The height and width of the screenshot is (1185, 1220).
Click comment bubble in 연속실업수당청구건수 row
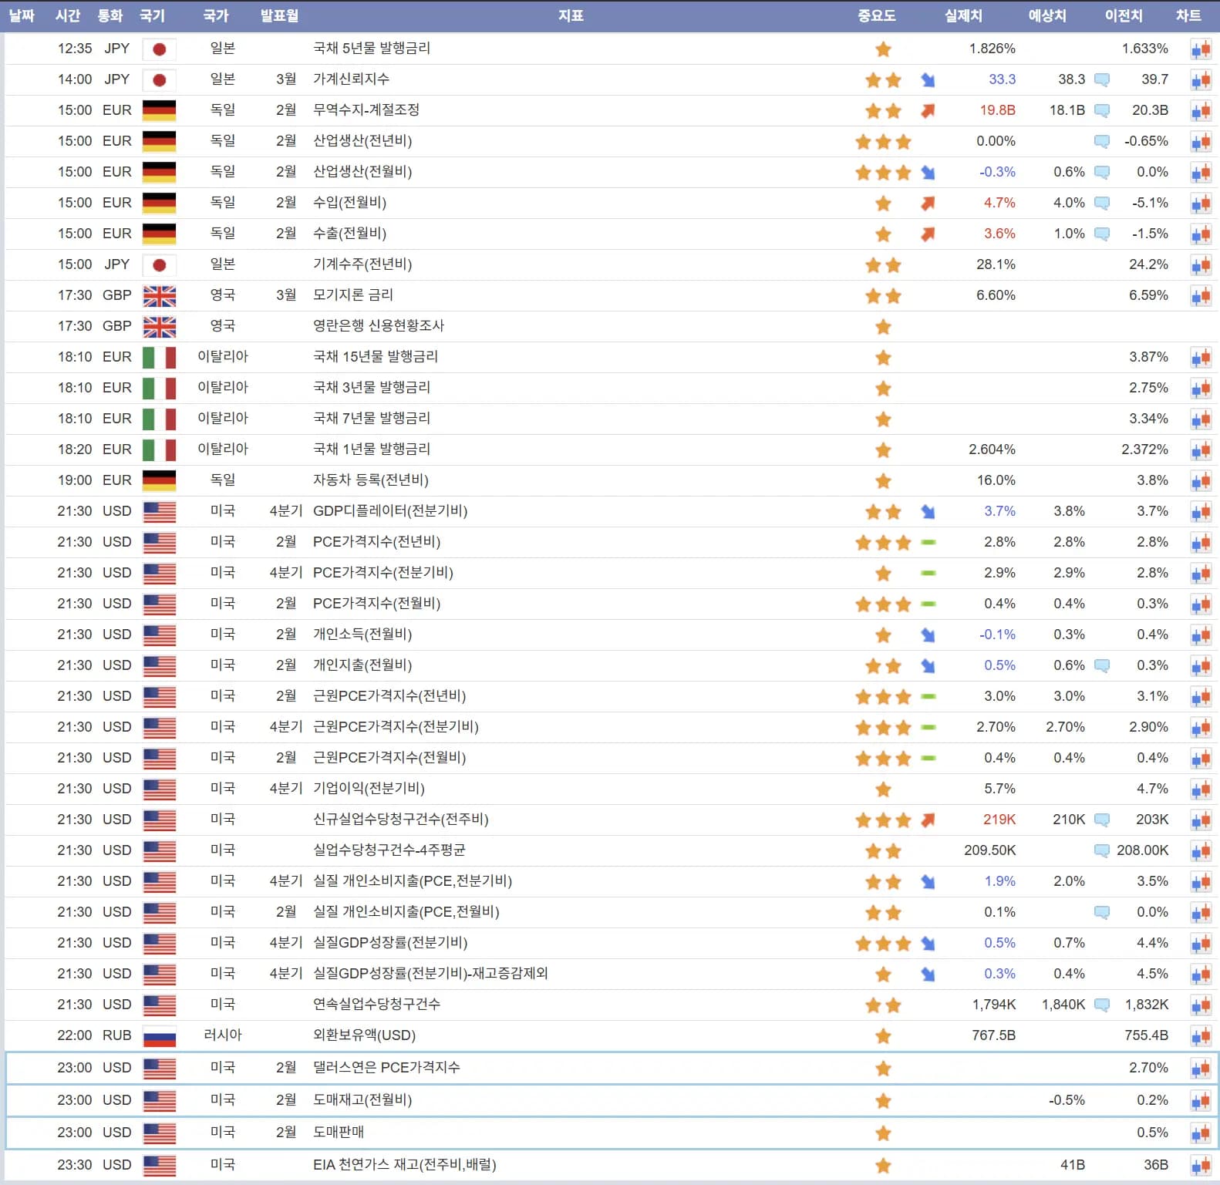(1102, 1005)
